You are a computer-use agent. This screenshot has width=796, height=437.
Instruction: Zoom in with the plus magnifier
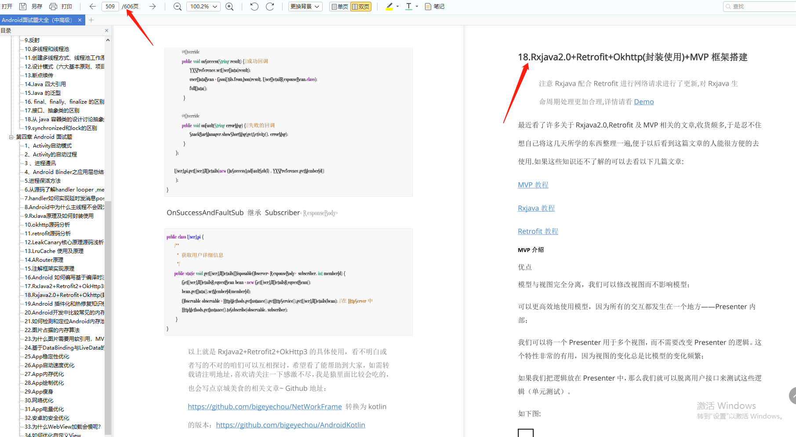[x=229, y=7]
